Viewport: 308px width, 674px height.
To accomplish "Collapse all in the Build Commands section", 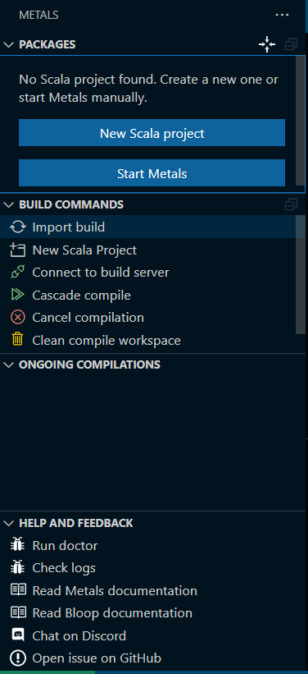I will (292, 204).
